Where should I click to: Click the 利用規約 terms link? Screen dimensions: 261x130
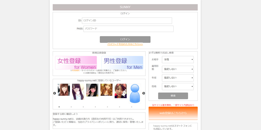(x=75, y=70)
